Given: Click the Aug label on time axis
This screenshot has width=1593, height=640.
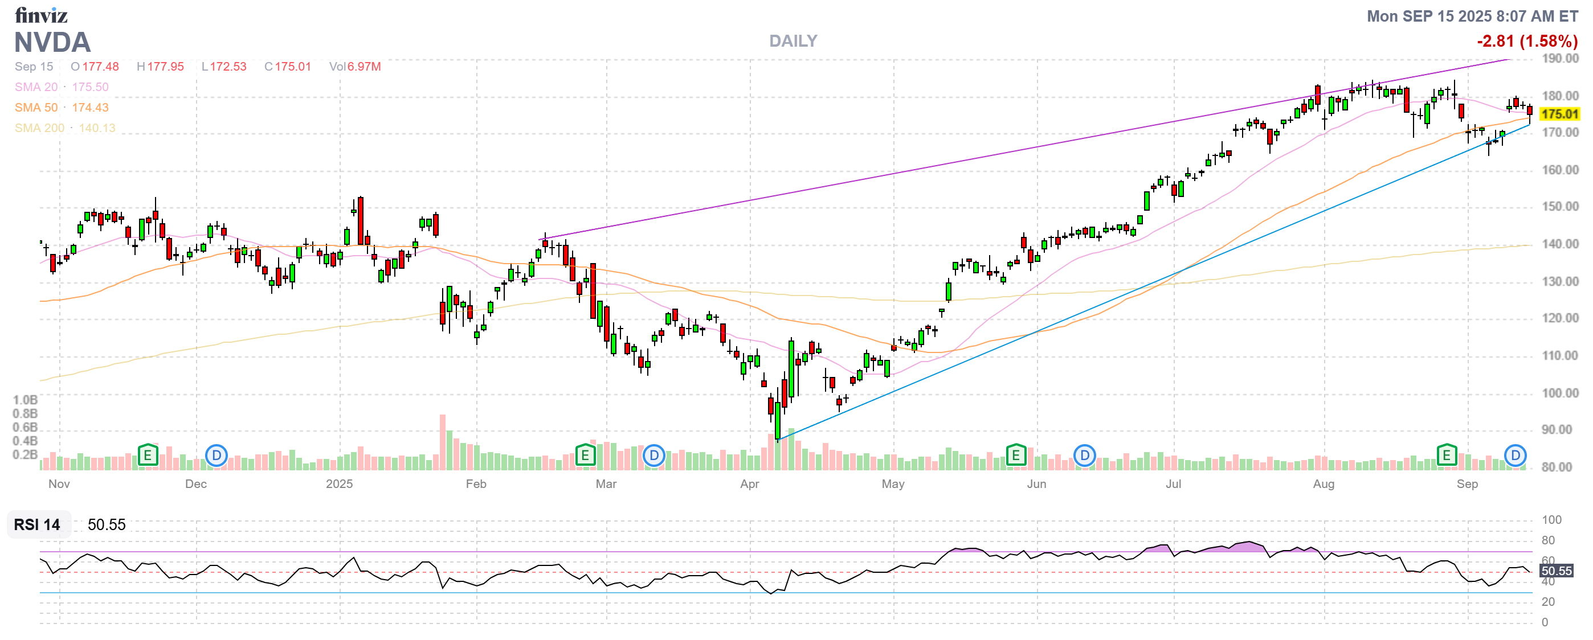Looking at the screenshot, I should 1324,484.
